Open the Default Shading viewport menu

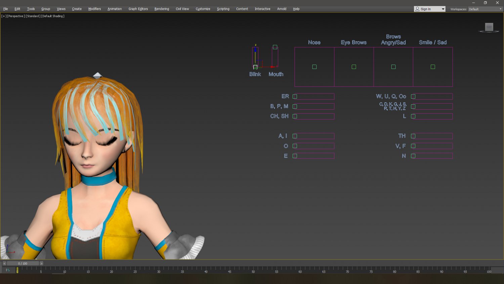[x=53, y=16]
